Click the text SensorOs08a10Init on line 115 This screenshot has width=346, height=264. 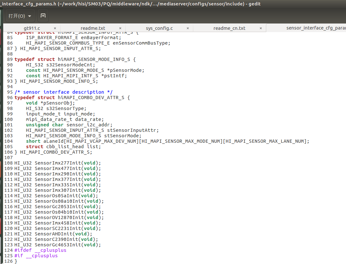(x=59, y=201)
